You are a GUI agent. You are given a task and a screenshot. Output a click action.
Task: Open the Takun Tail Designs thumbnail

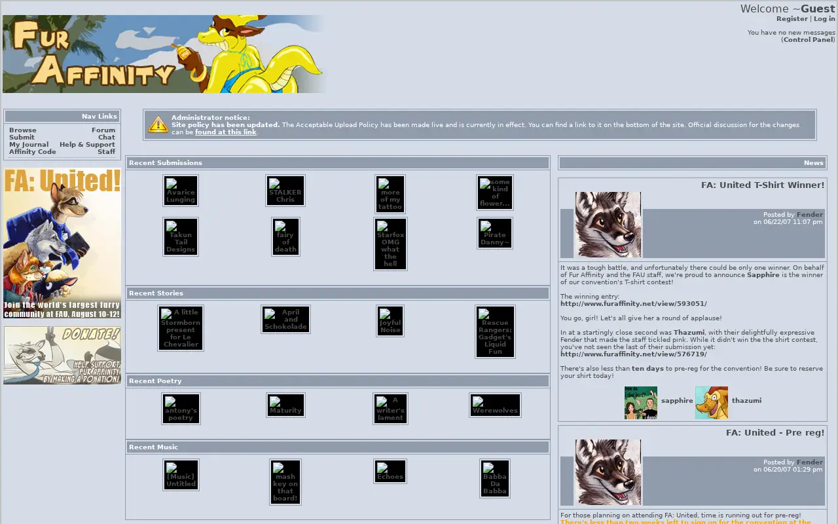pos(181,236)
